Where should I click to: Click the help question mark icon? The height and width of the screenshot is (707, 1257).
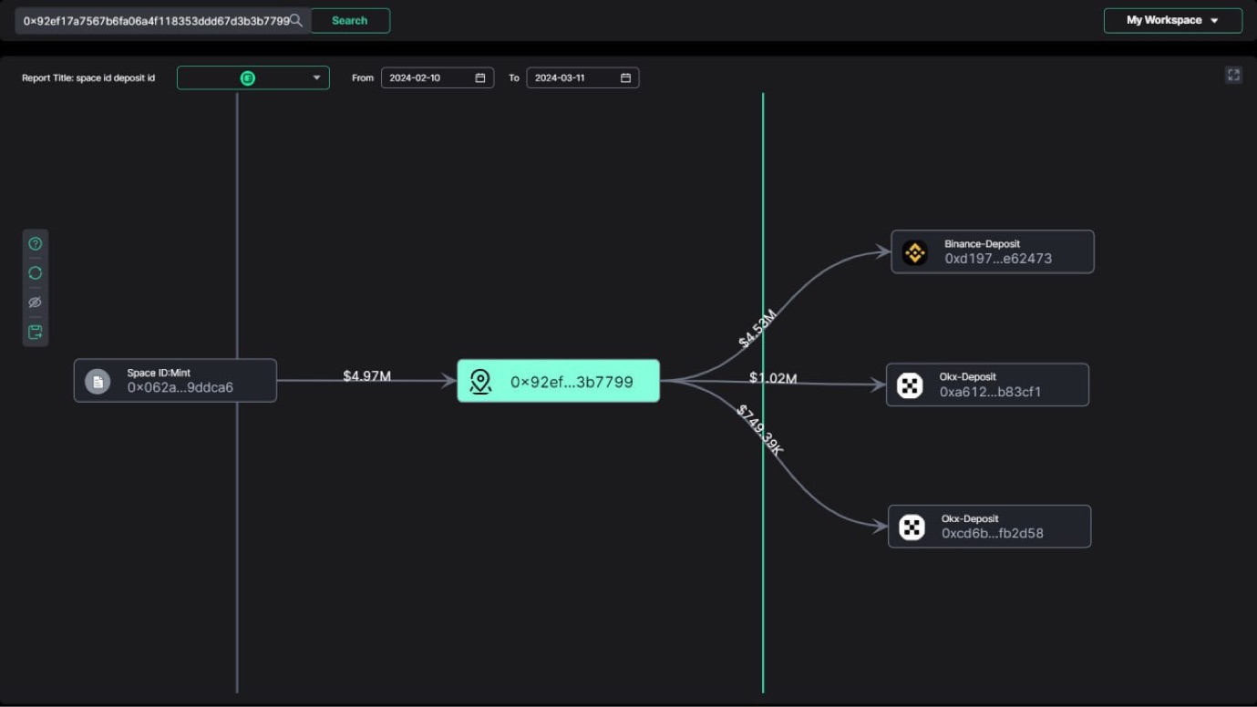click(36, 244)
